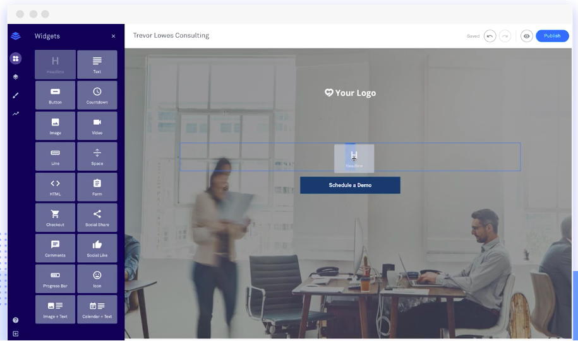Image resolution: width=578 pixels, height=341 pixels.
Task: Pick the Social Like widget
Action: coord(97,248)
